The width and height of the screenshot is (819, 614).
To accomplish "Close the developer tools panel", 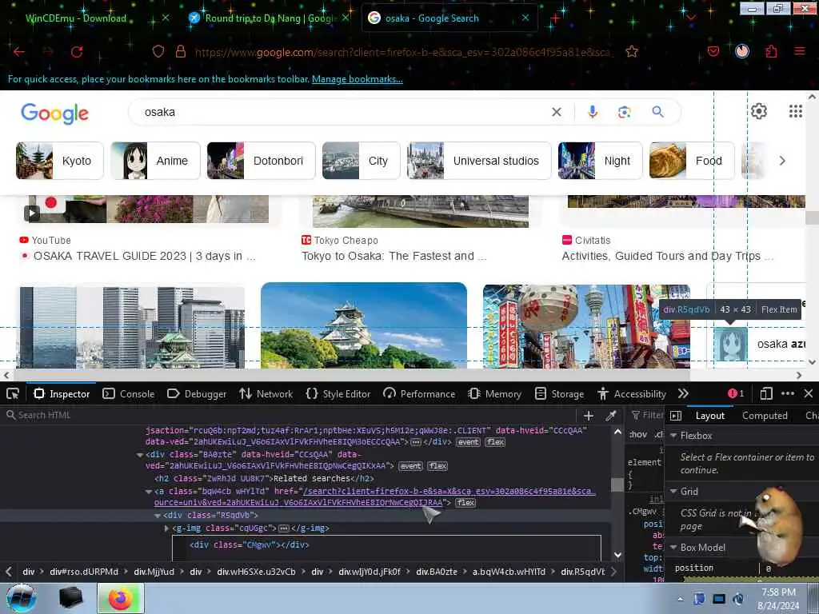I will click(808, 393).
